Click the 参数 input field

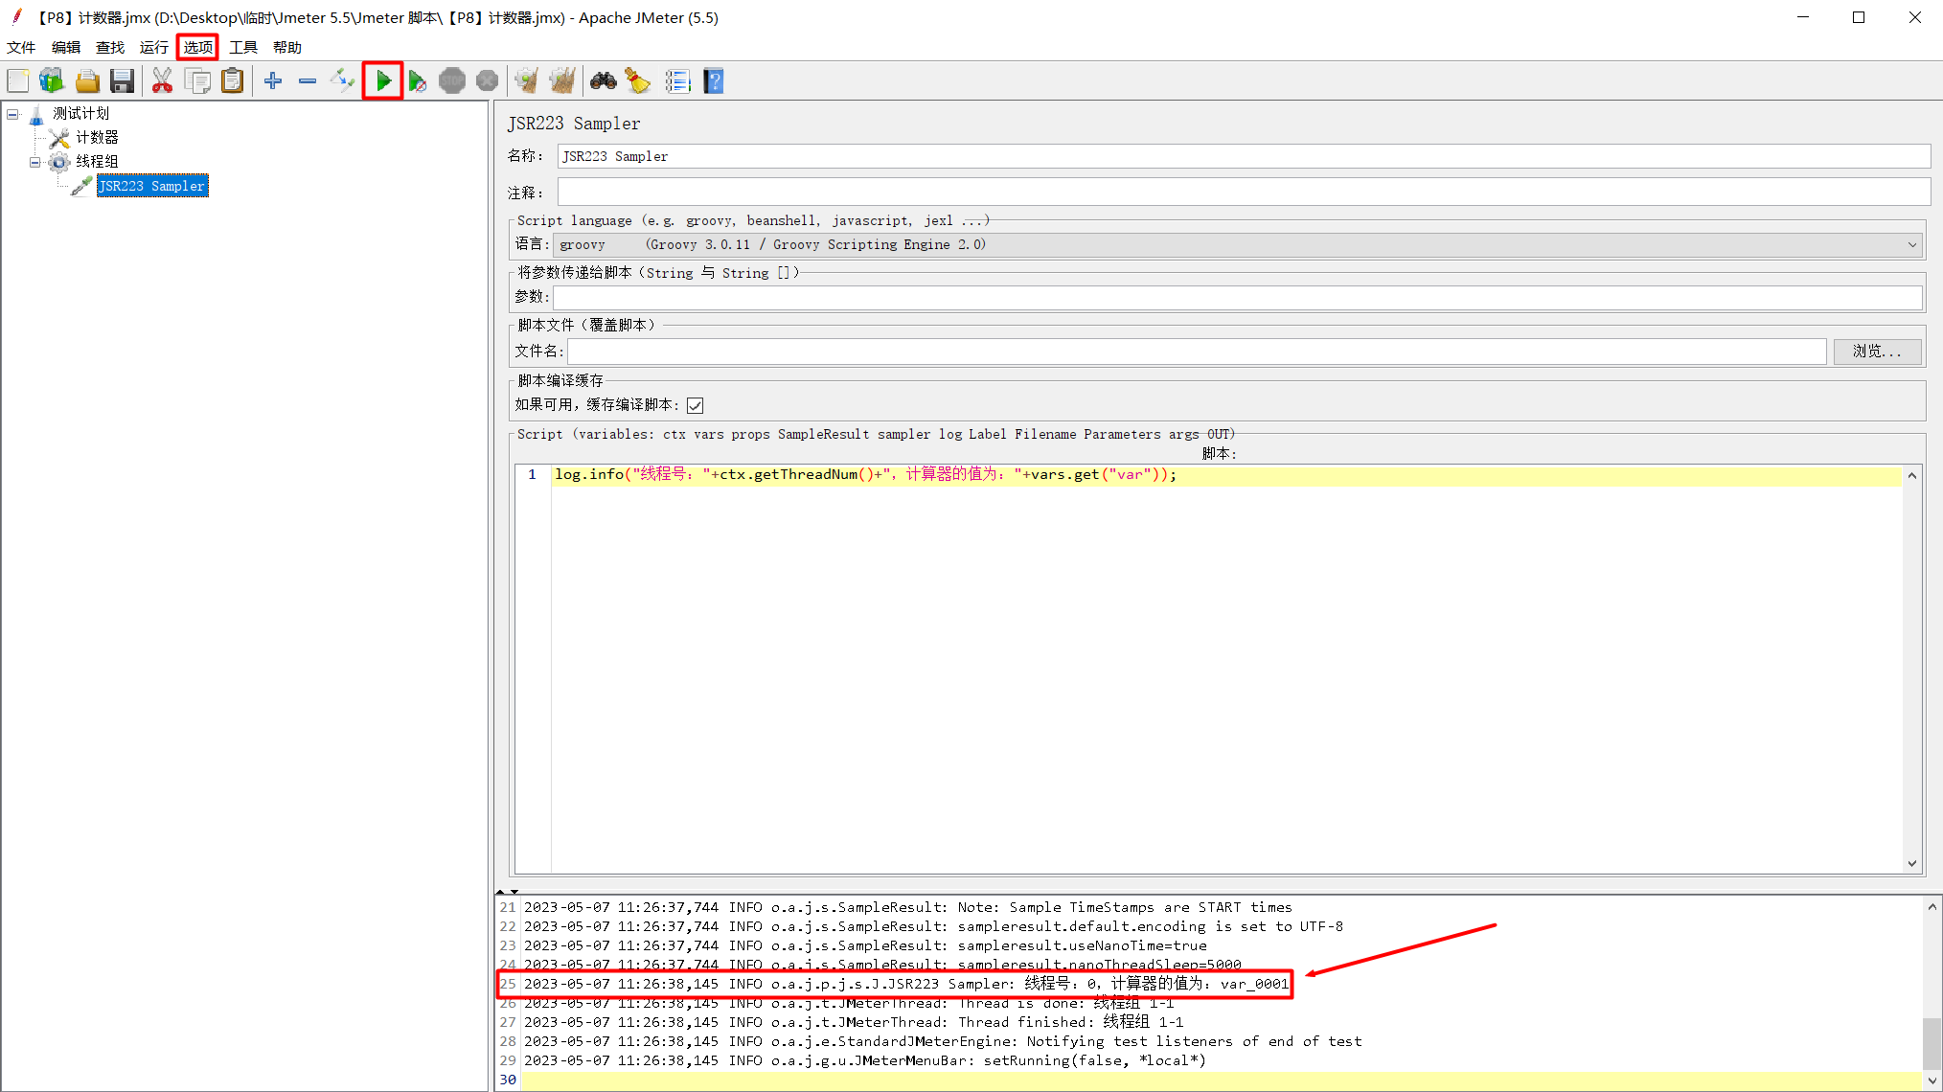tap(1238, 298)
